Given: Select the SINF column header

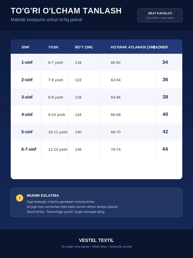Looking at the screenshot, I should click(25, 47).
